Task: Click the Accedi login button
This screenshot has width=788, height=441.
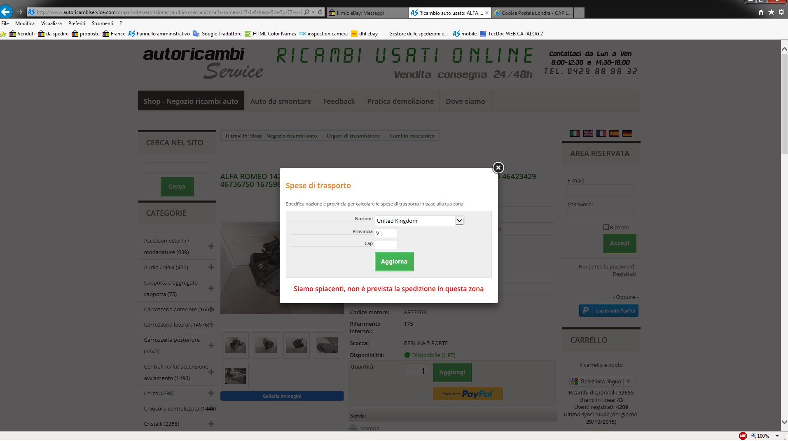Action: point(620,244)
